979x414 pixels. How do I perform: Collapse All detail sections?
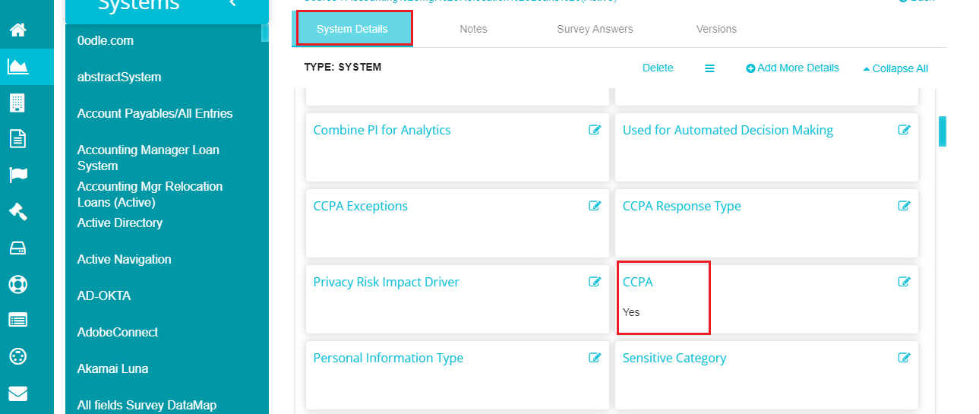click(x=895, y=68)
